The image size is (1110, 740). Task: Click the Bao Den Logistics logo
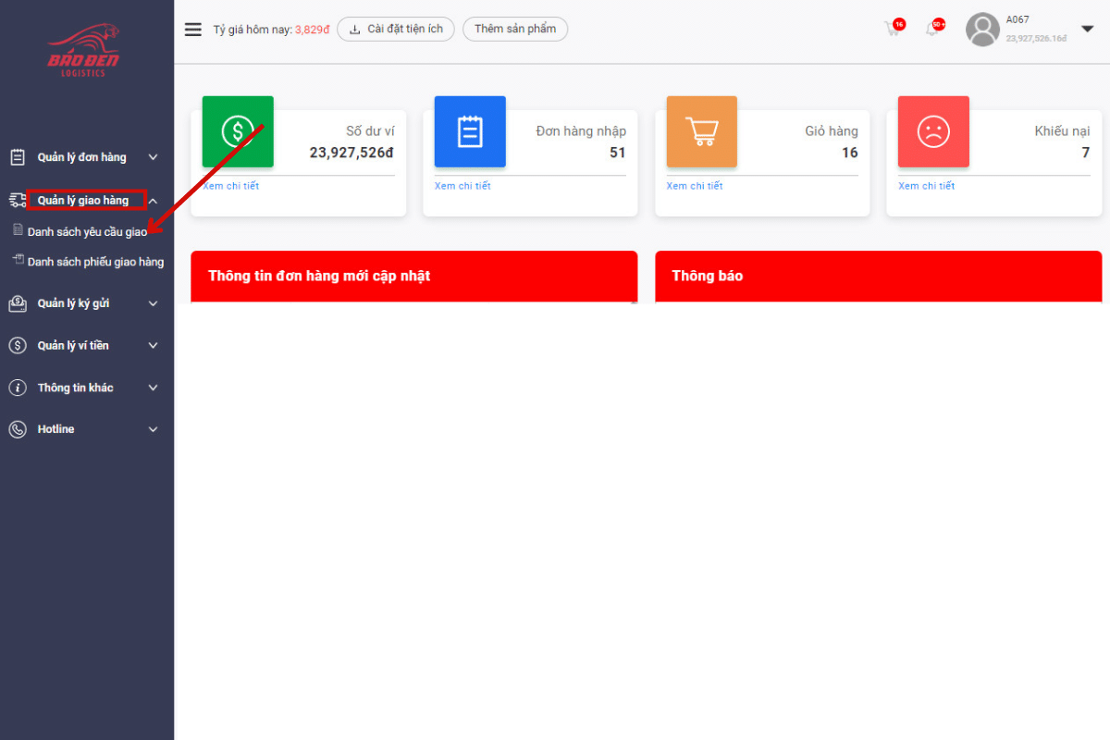tap(83, 53)
